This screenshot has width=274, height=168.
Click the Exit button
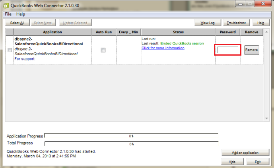258,162
